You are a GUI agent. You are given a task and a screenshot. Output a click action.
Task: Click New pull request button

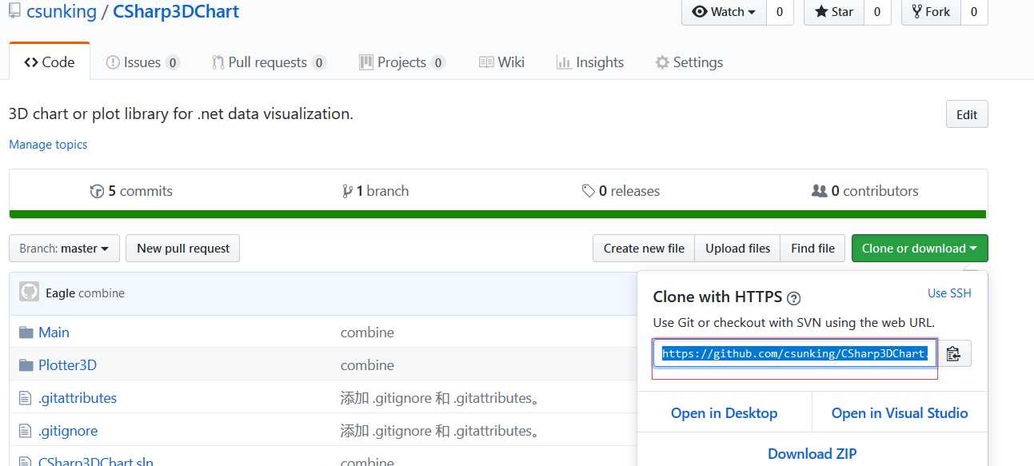tap(183, 248)
